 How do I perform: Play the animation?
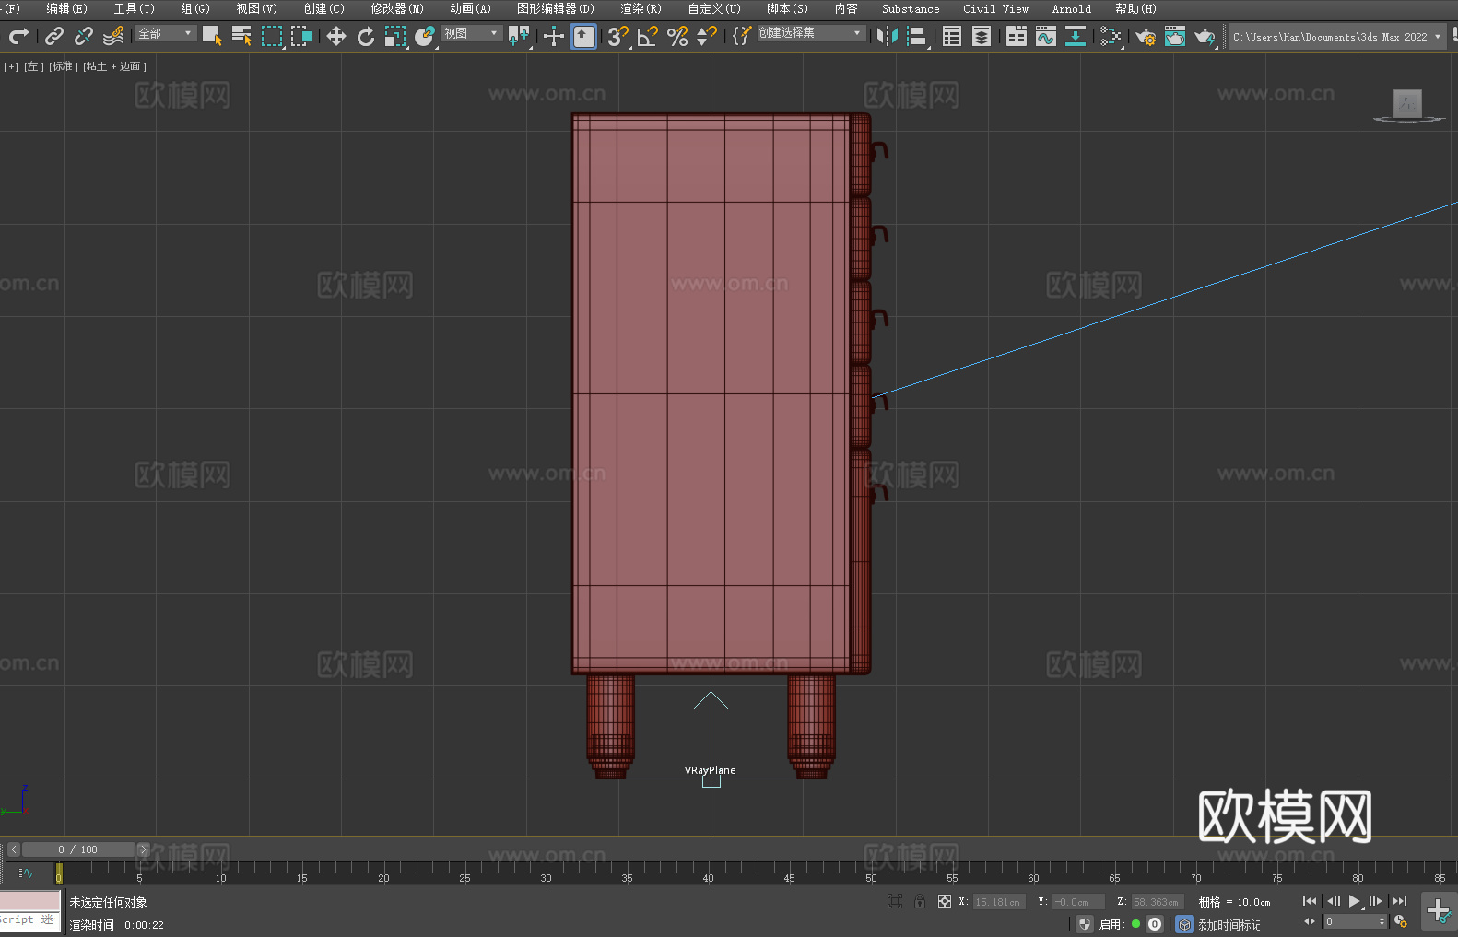point(1355,901)
